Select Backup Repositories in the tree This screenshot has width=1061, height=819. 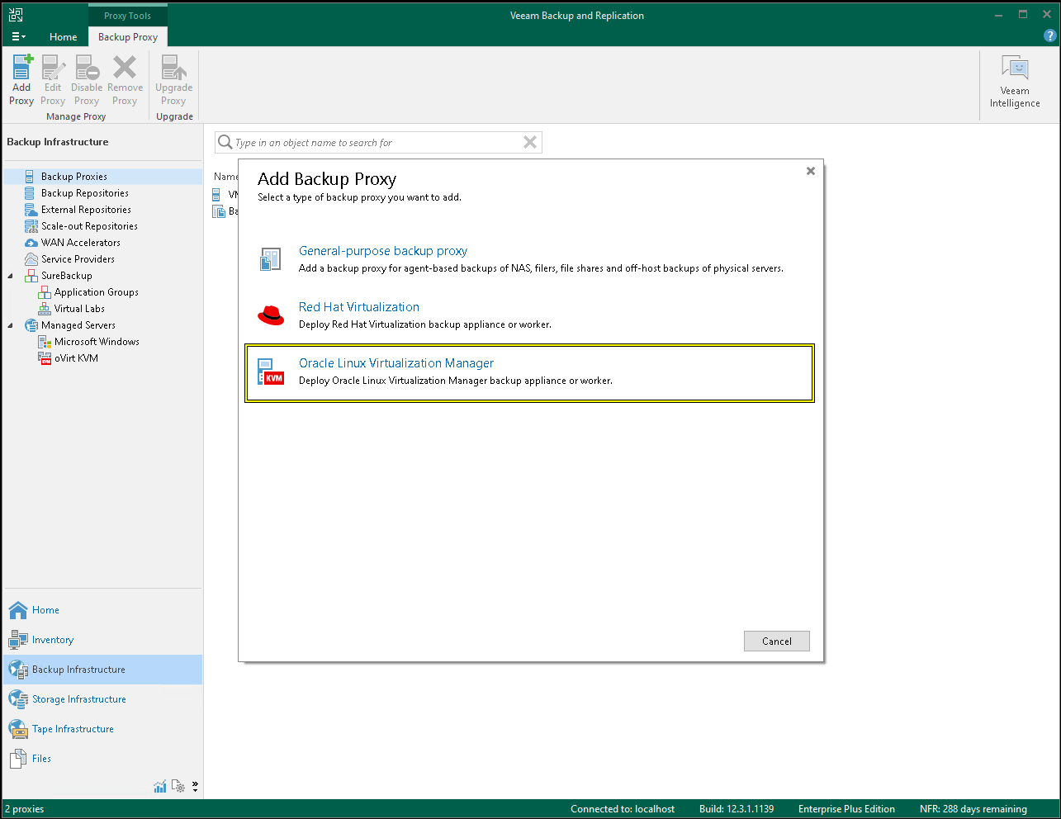click(x=85, y=193)
